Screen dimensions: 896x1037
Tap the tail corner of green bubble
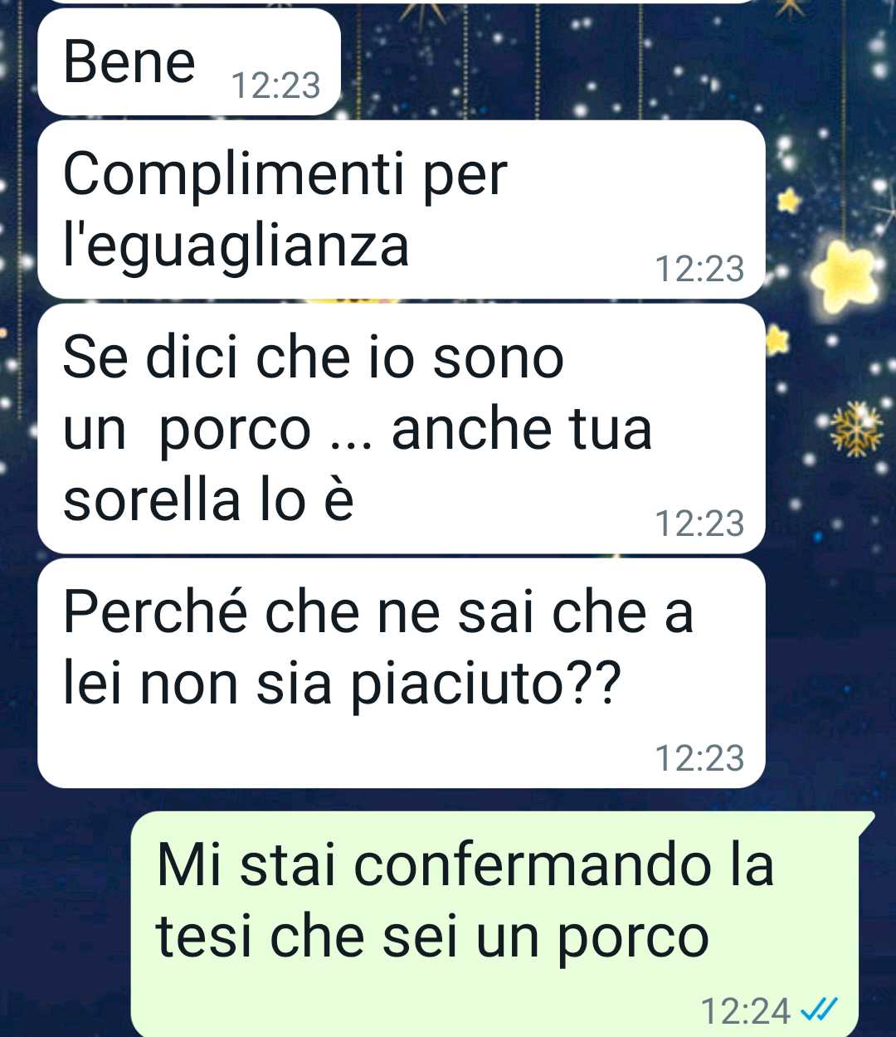866,823
